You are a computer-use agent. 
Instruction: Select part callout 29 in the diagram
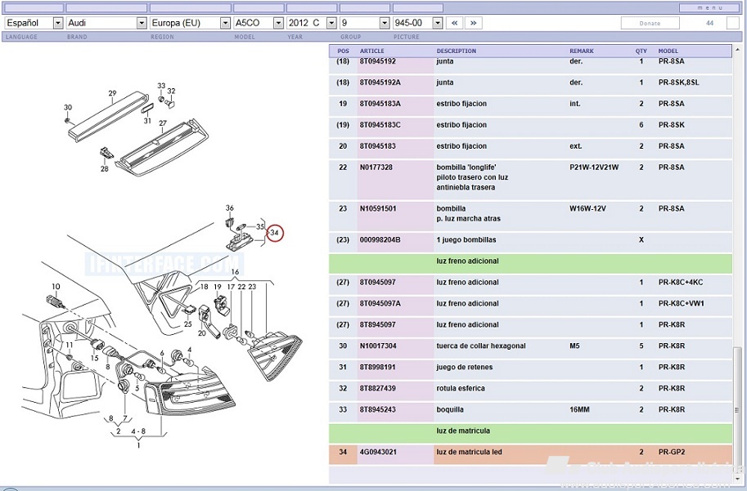[112, 93]
